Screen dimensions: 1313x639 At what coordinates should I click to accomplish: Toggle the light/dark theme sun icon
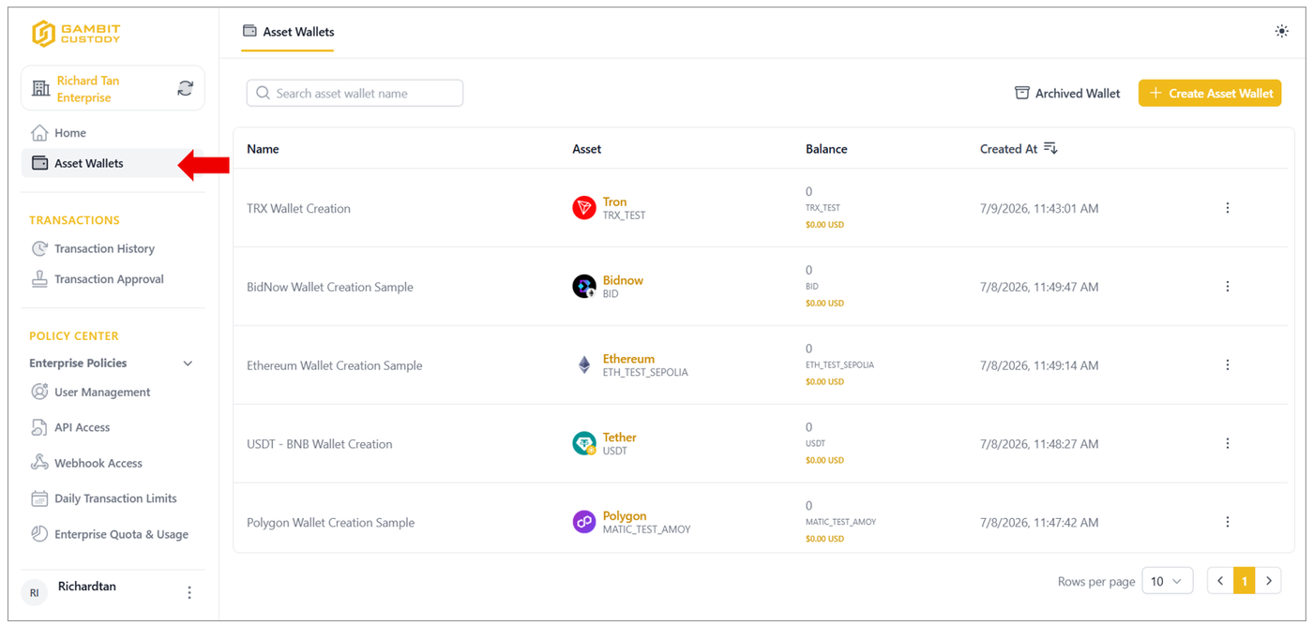coord(1281,32)
